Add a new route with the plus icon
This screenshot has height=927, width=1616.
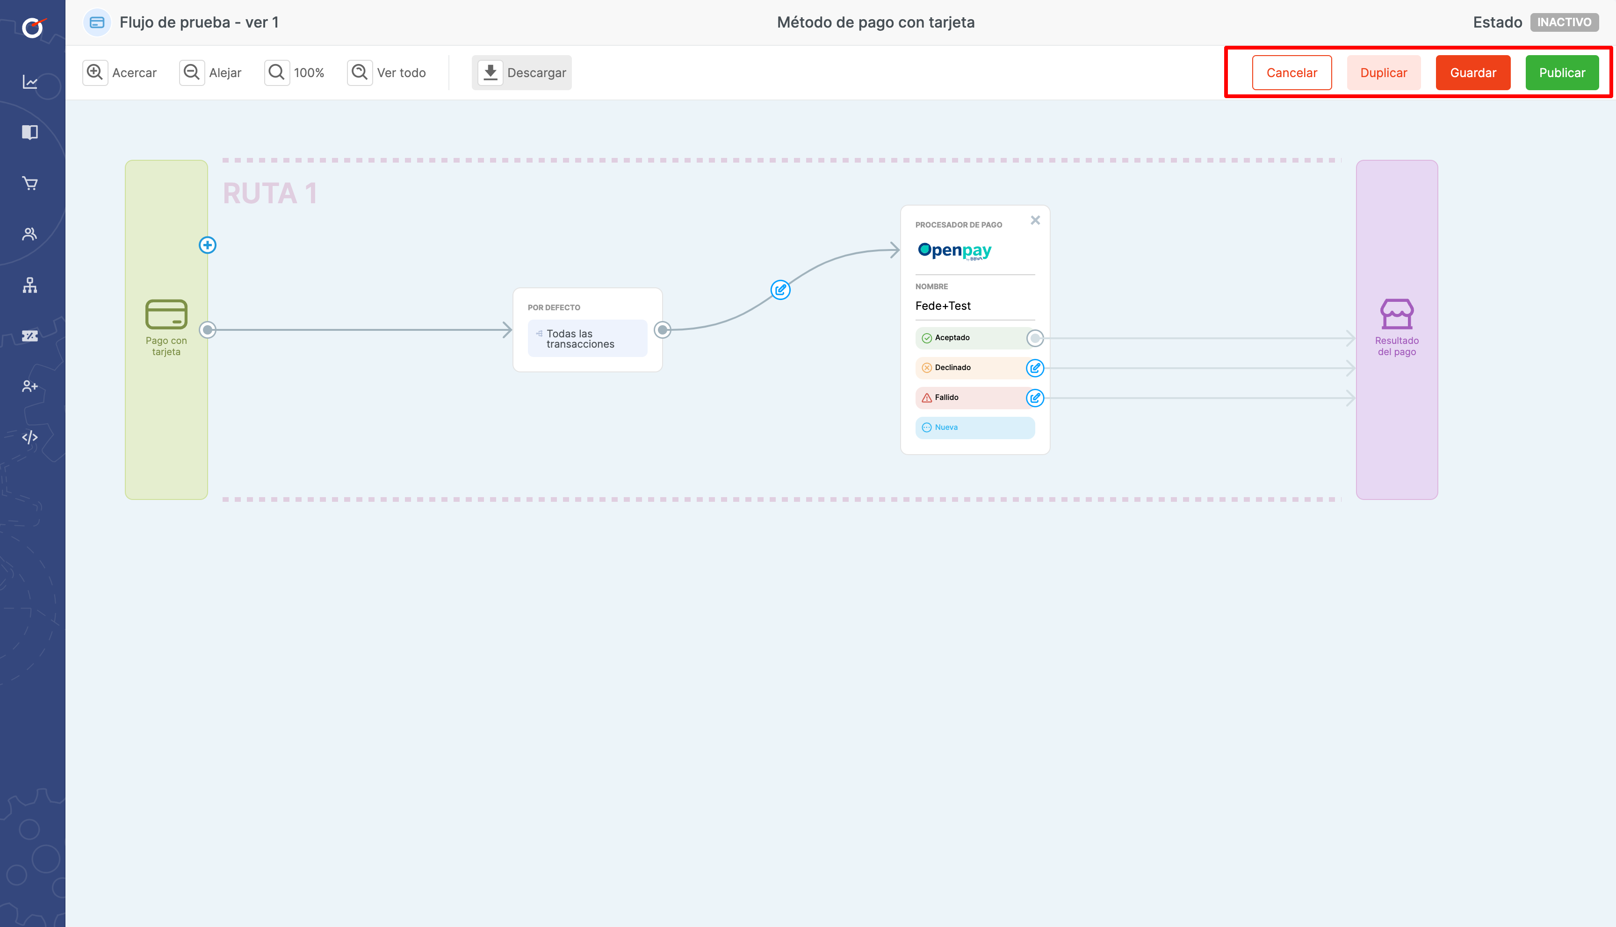pos(208,245)
